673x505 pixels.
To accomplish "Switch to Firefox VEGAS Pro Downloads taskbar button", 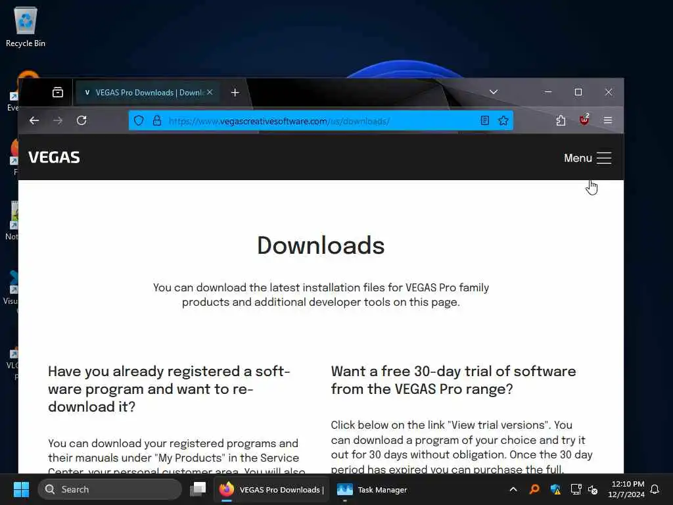I will (271, 489).
